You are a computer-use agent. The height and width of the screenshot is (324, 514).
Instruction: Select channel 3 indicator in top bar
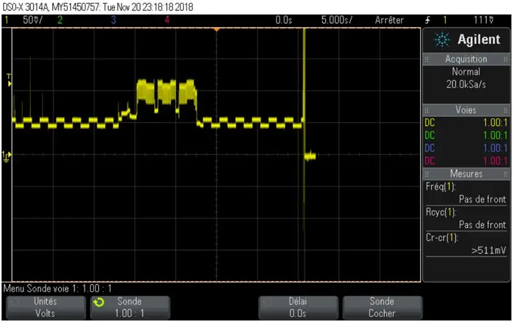click(114, 20)
